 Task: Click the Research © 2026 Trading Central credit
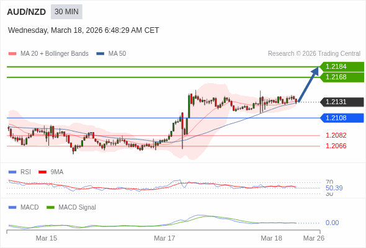tap(314, 54)
